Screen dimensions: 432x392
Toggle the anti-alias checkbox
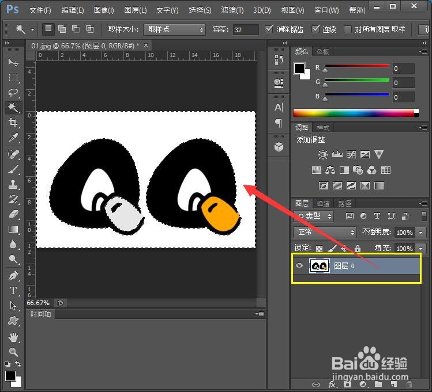click(x=269, y=29)
